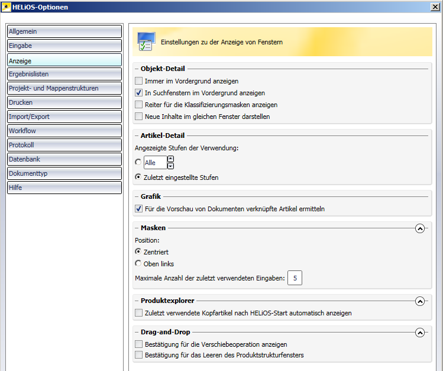Uncheck Vorschau verknüpfte Artikel ermitteln option
The image size is (443, 371).
[x=139, y=208]
